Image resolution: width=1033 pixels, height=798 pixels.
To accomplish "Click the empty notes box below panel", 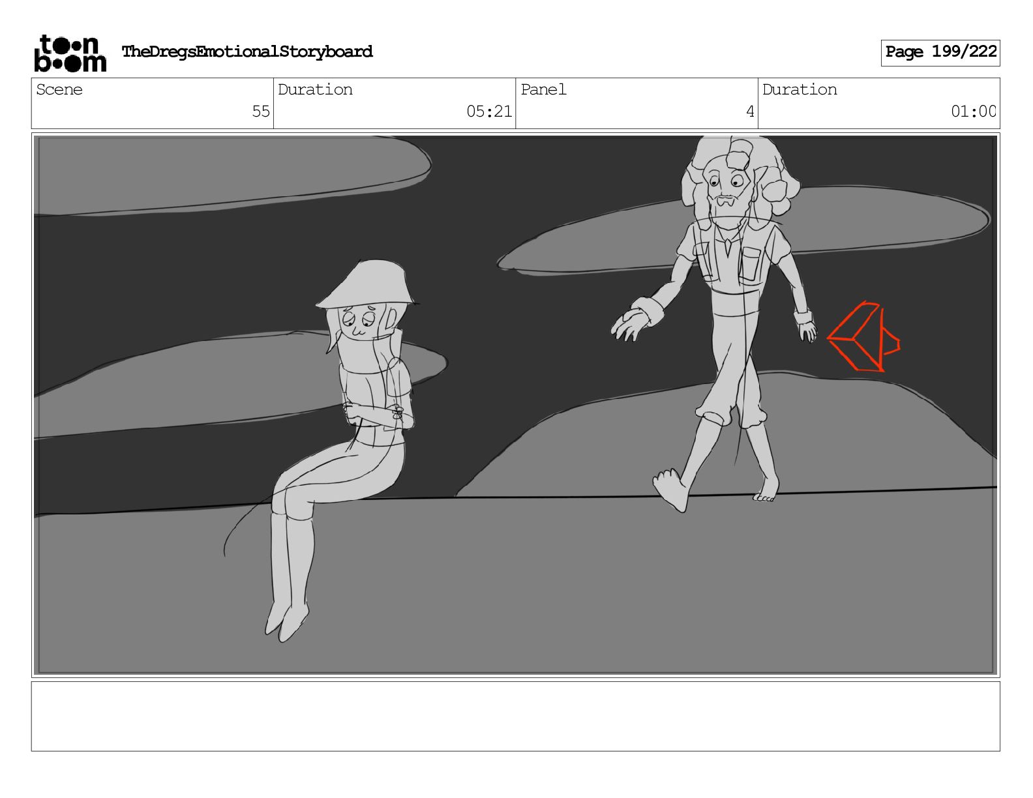I will coord(516,717).
